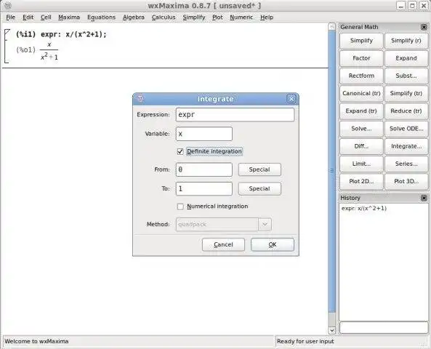Screen dimensions: 431x349
Task: Click the Solve... button
Action: [x=361, y=129]
